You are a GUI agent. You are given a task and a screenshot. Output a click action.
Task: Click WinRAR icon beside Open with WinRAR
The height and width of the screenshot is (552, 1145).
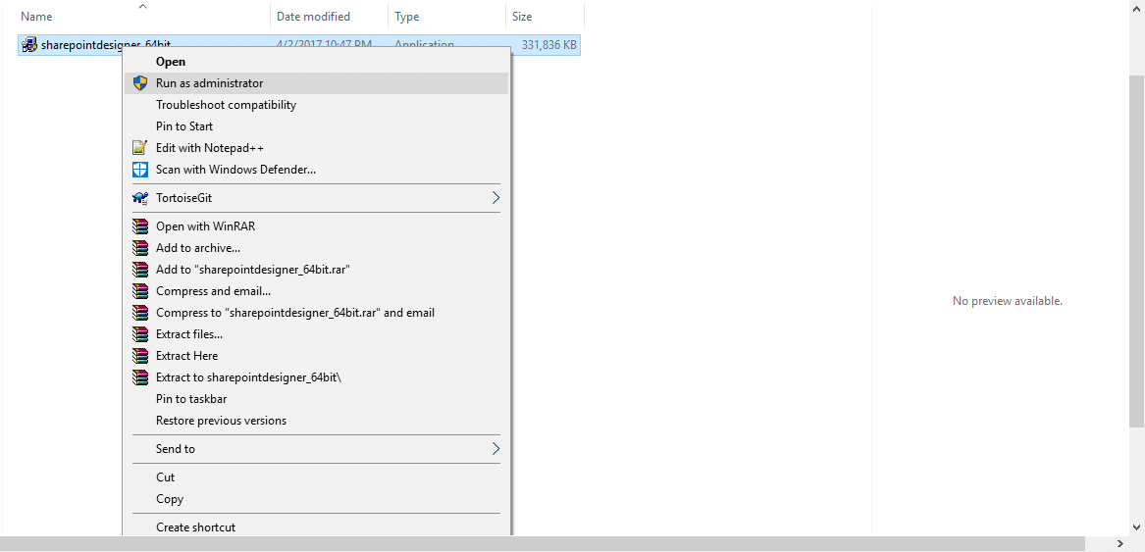(140, 226)
